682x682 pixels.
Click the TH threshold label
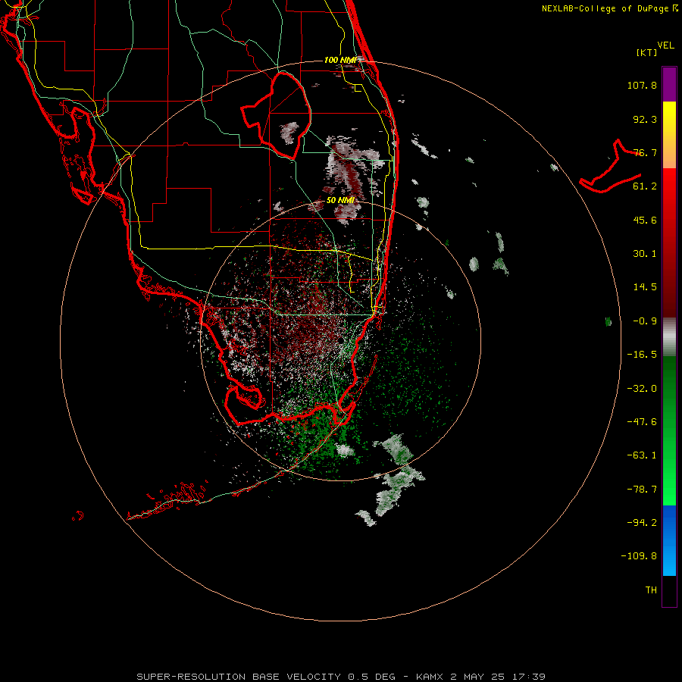pos(651,590)
